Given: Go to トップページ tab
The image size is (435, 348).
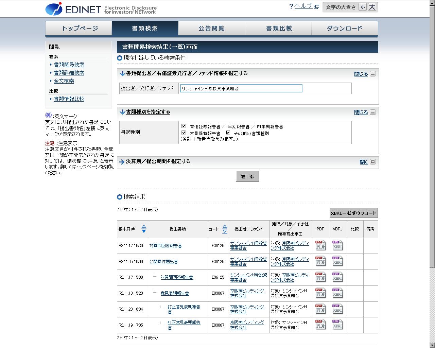Looking at the screenshot, I should tap(79, 28).
